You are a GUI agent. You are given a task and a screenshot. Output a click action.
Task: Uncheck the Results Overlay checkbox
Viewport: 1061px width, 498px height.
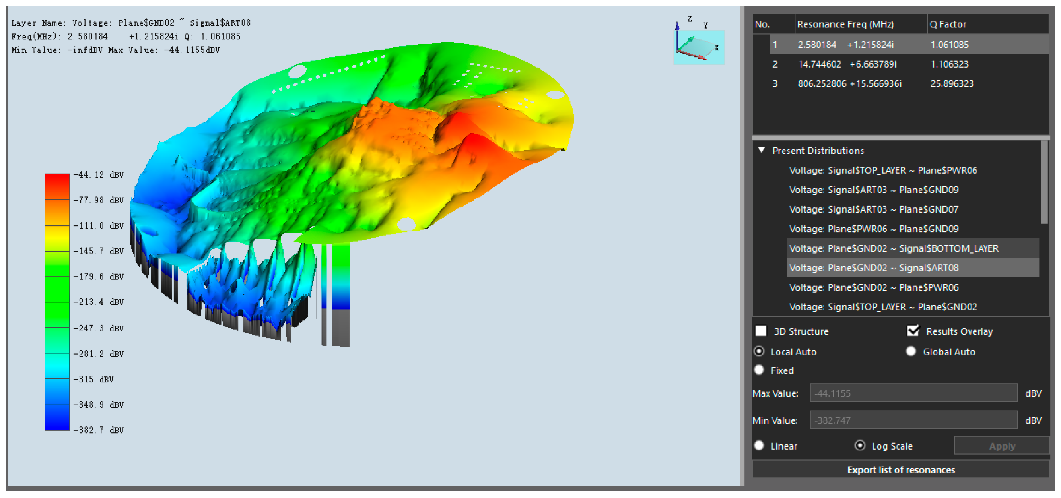(913, 331)
